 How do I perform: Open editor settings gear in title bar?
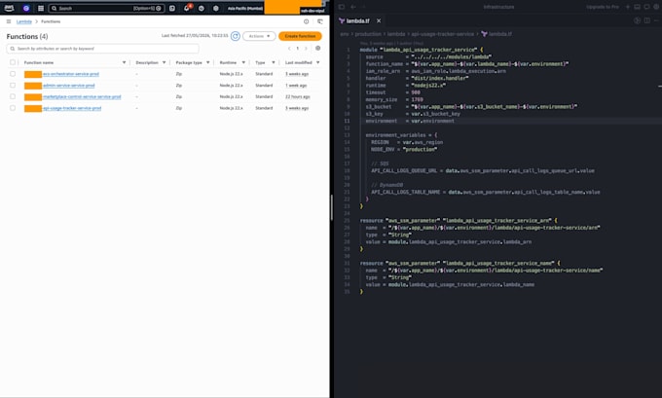(656, 7)
